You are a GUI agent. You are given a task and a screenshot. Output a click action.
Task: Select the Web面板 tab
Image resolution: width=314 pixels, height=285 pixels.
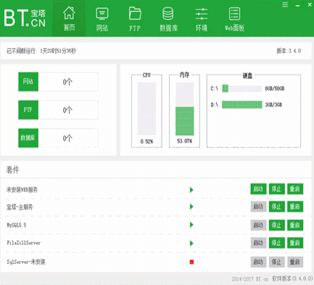tap(234, 19)
